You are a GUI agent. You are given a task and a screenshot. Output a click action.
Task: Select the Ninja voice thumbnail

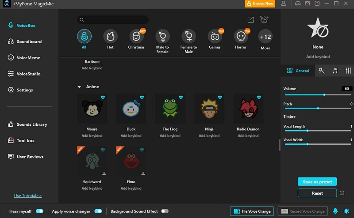click(209, 109)
